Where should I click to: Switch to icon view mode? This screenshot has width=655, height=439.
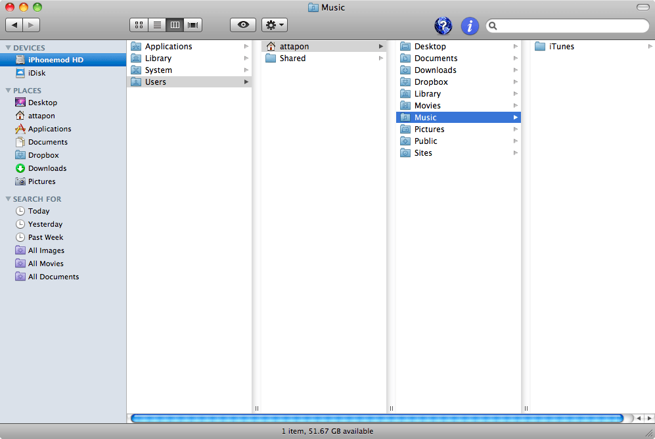pyautogui.click(x=139, y=25)
